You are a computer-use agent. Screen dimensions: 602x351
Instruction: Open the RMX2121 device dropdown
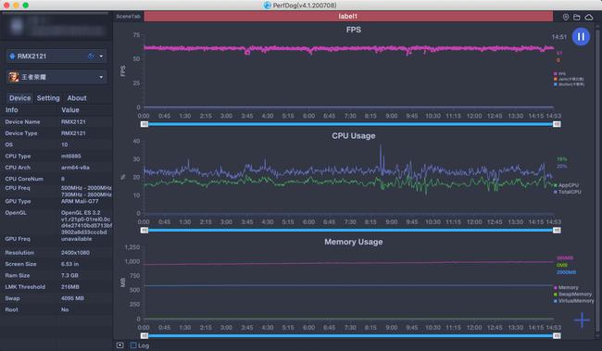[x=101, y=56]
